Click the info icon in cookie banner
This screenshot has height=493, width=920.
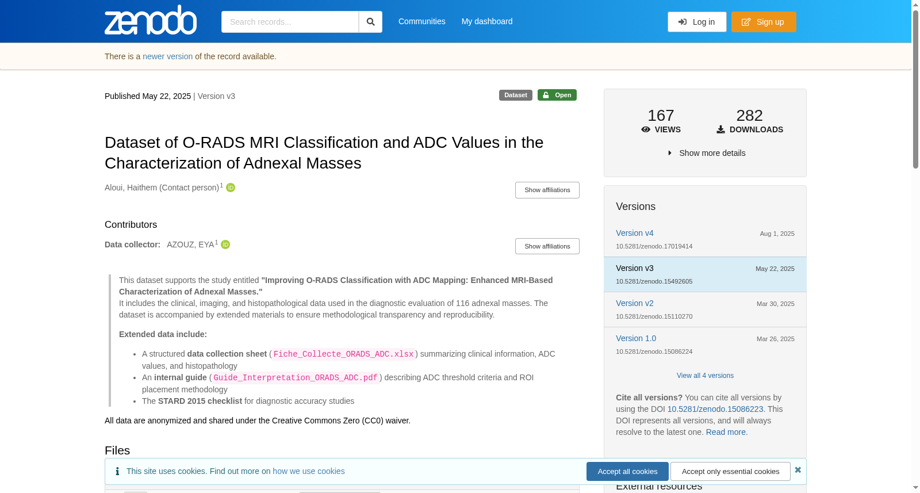click(117, 471)
